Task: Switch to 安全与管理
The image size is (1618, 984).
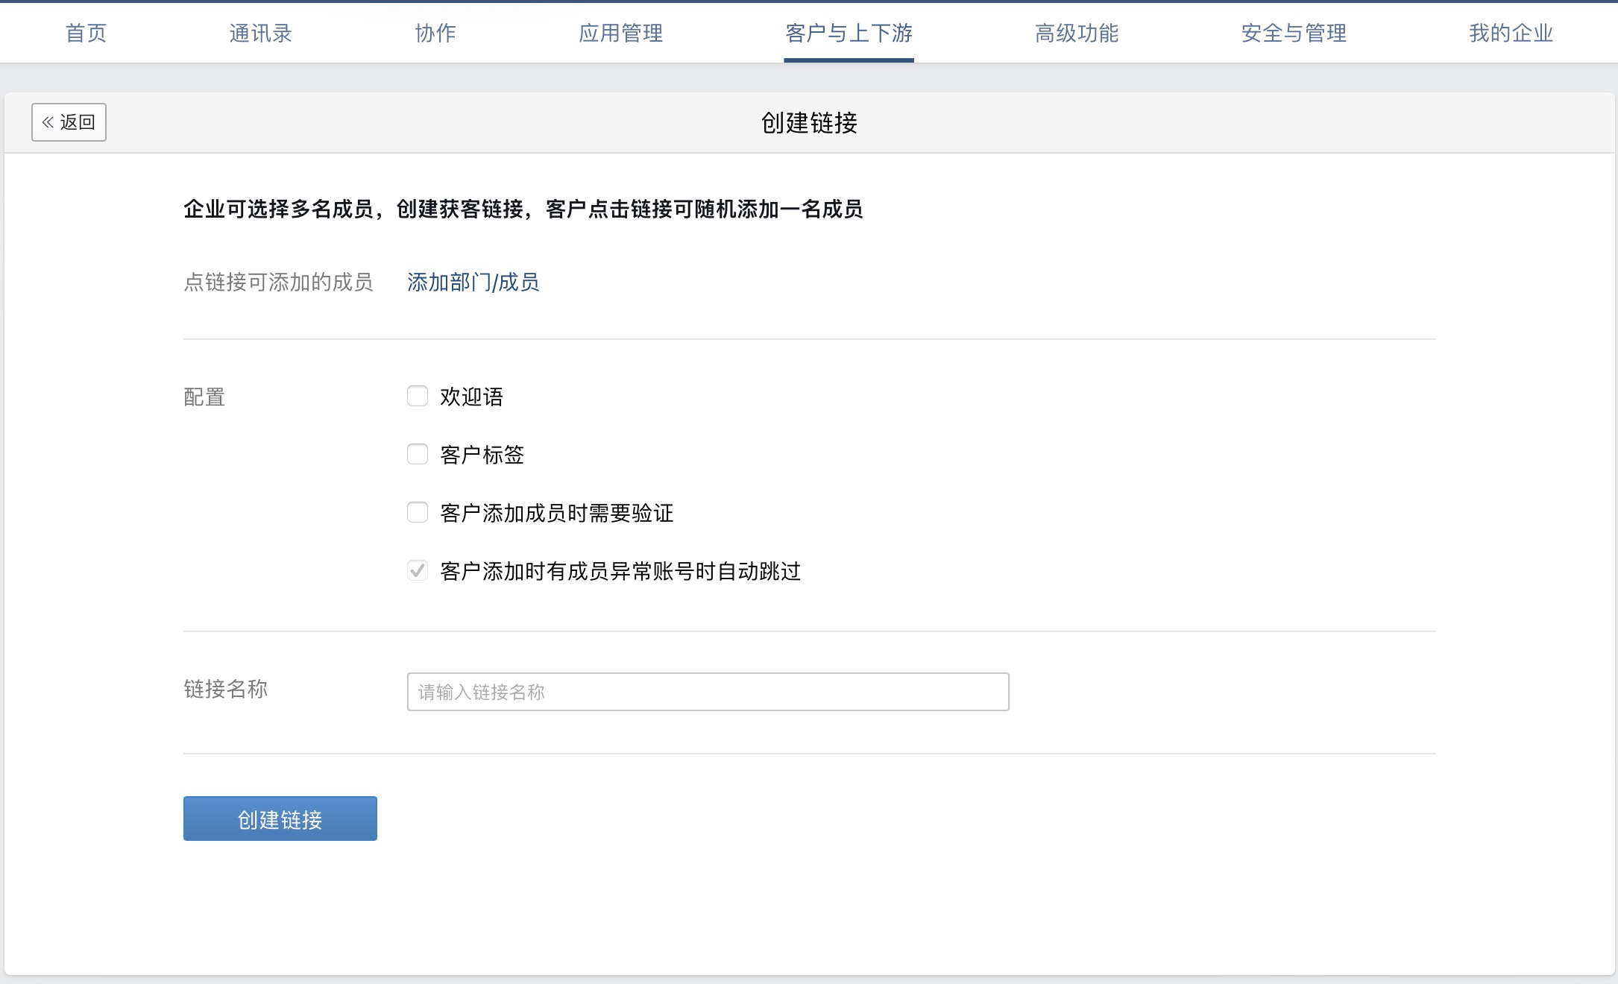Action: click(1292, 33)
